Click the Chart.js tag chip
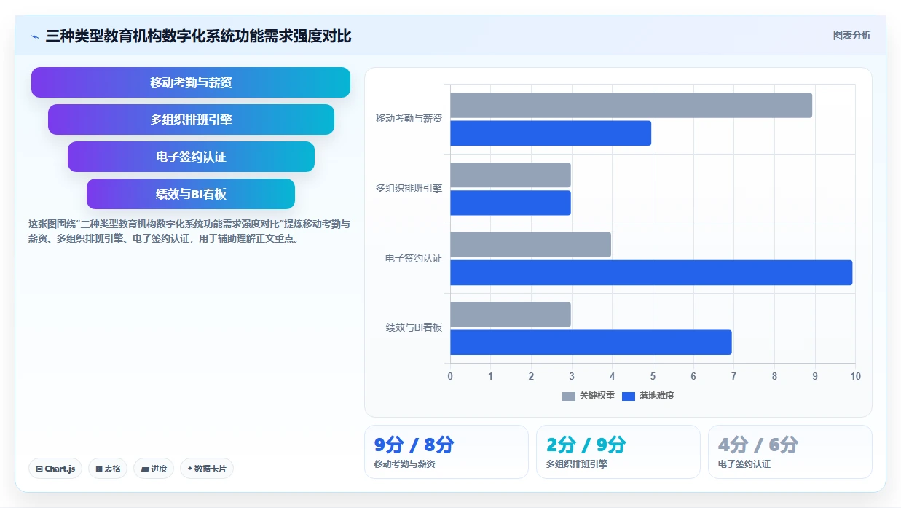 click(x=55, y=469)
